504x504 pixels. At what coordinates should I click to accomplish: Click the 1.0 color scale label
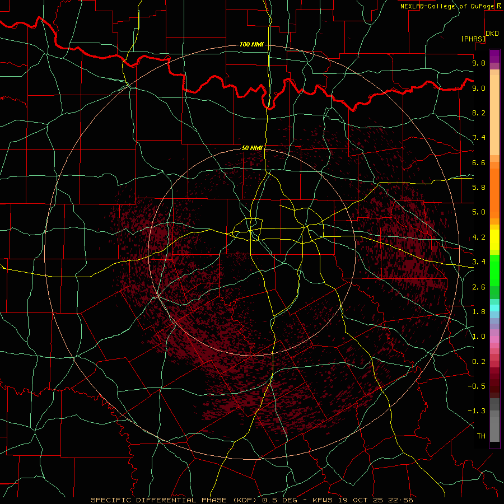pos(479,337)
